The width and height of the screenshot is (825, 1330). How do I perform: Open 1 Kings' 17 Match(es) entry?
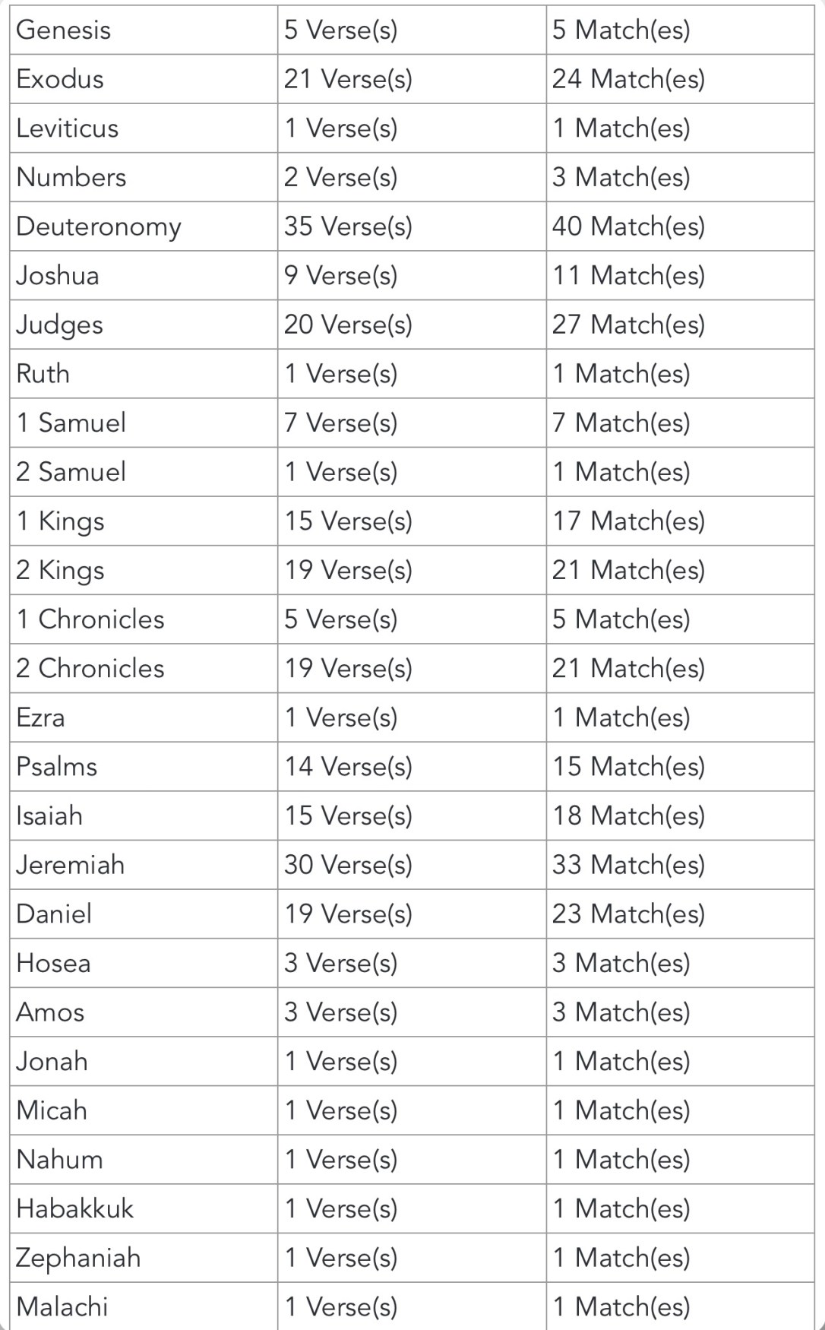pos(628,521)
